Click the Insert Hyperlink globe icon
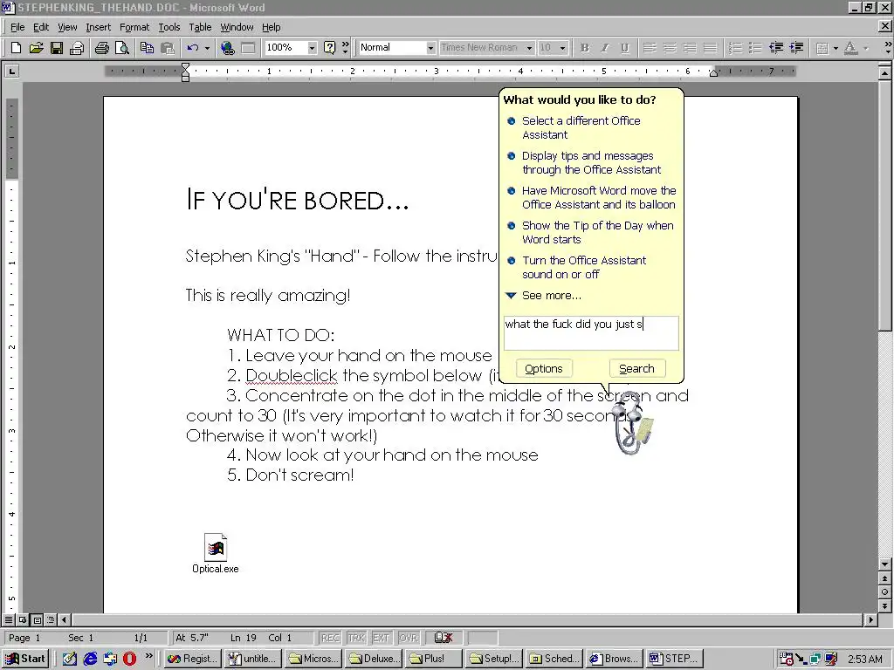The width and height of the screenshot is (894, 670). click(228, 48)
